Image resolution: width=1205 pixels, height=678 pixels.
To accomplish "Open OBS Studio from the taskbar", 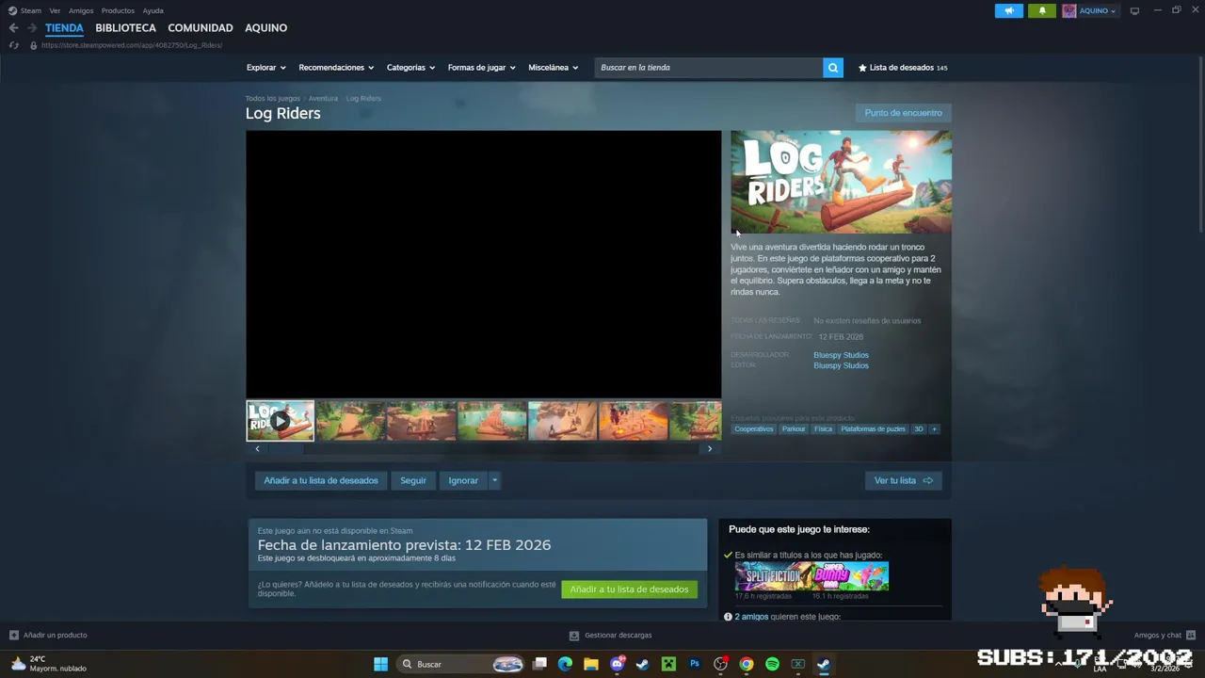I will coord(721,664).
